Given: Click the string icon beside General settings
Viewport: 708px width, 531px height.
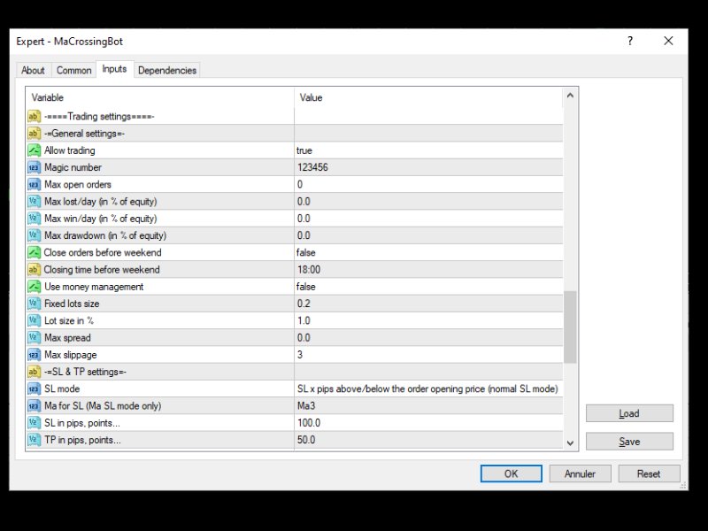Looking at the screenshot, I should [34, 134].
